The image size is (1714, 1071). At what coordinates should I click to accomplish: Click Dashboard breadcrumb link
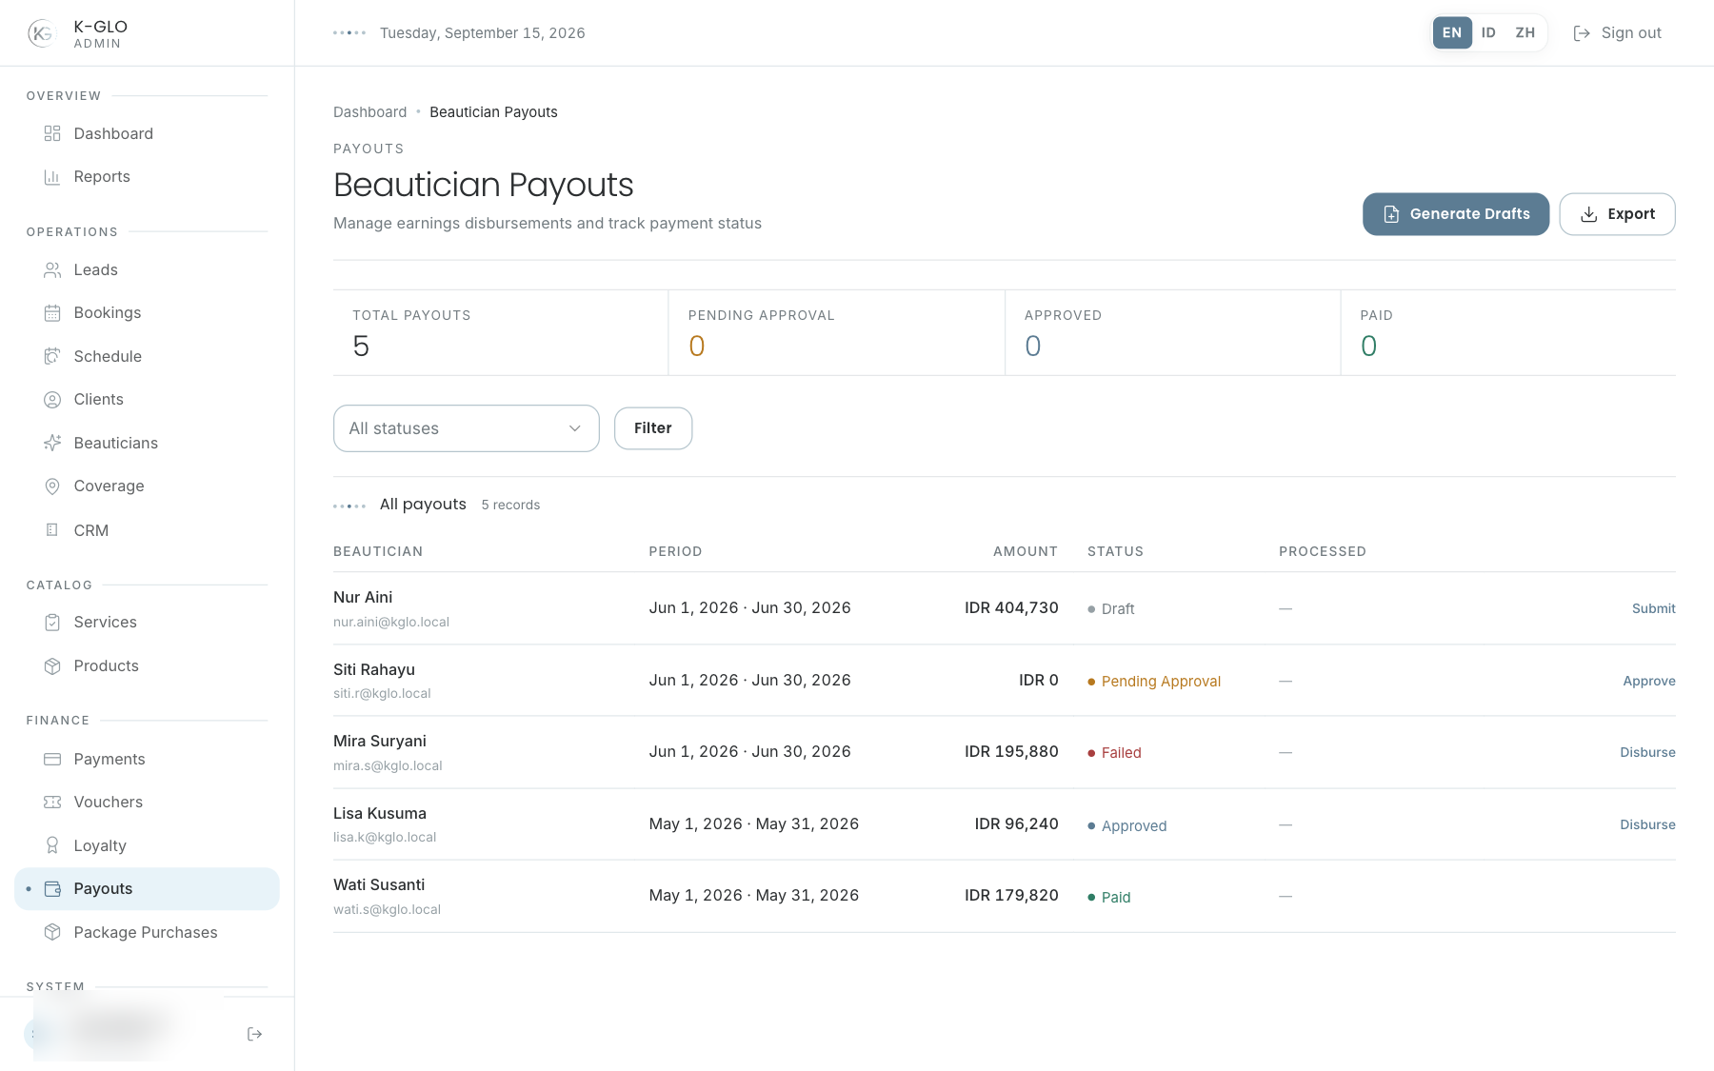[369, 112]
